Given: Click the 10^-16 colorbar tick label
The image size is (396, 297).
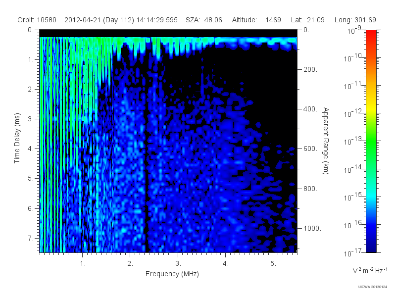Looking at the screenshot, I should click(354, 225).
